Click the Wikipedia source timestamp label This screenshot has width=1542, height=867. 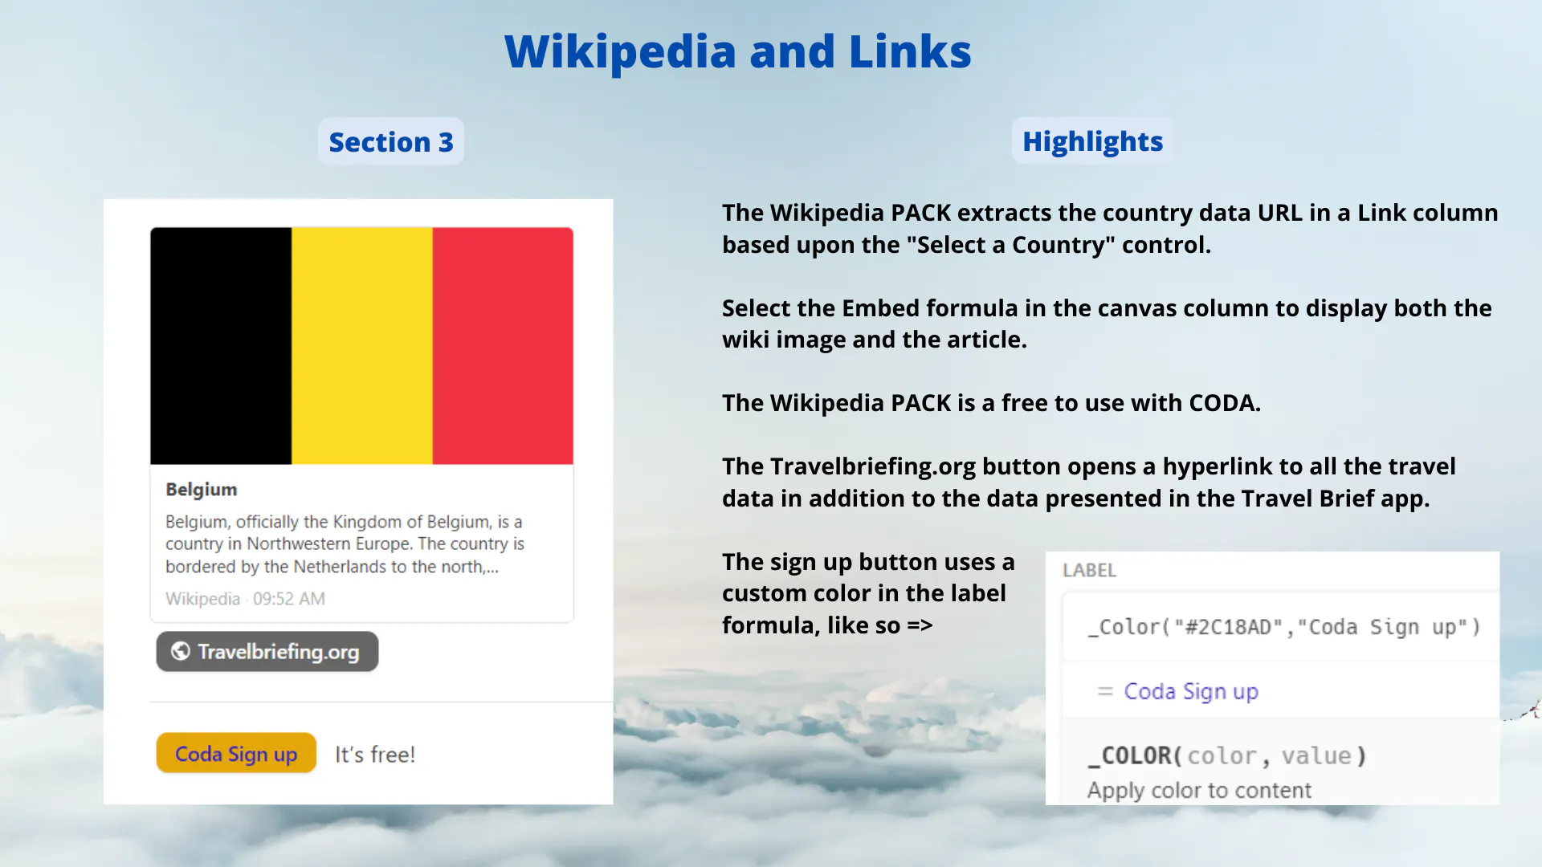(x=245, y=599)
